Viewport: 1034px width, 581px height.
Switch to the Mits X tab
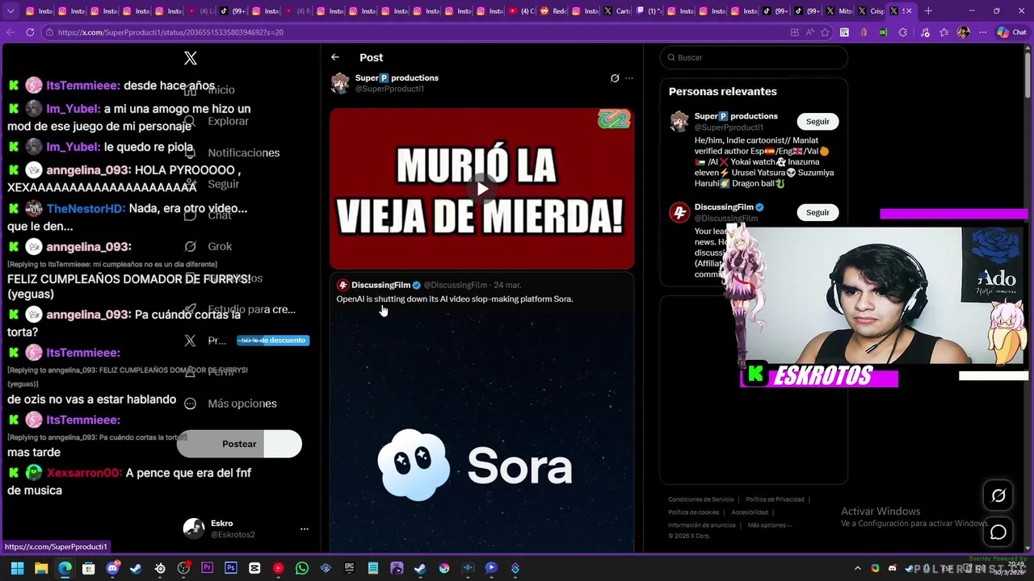838,11
